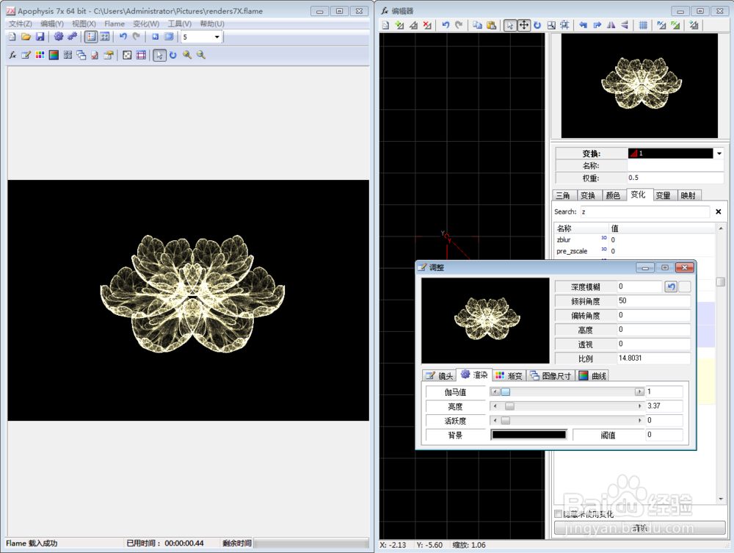734x553 pixels.
Task: Open the transform selector dropdown showing 1
Action: [717, 153]
